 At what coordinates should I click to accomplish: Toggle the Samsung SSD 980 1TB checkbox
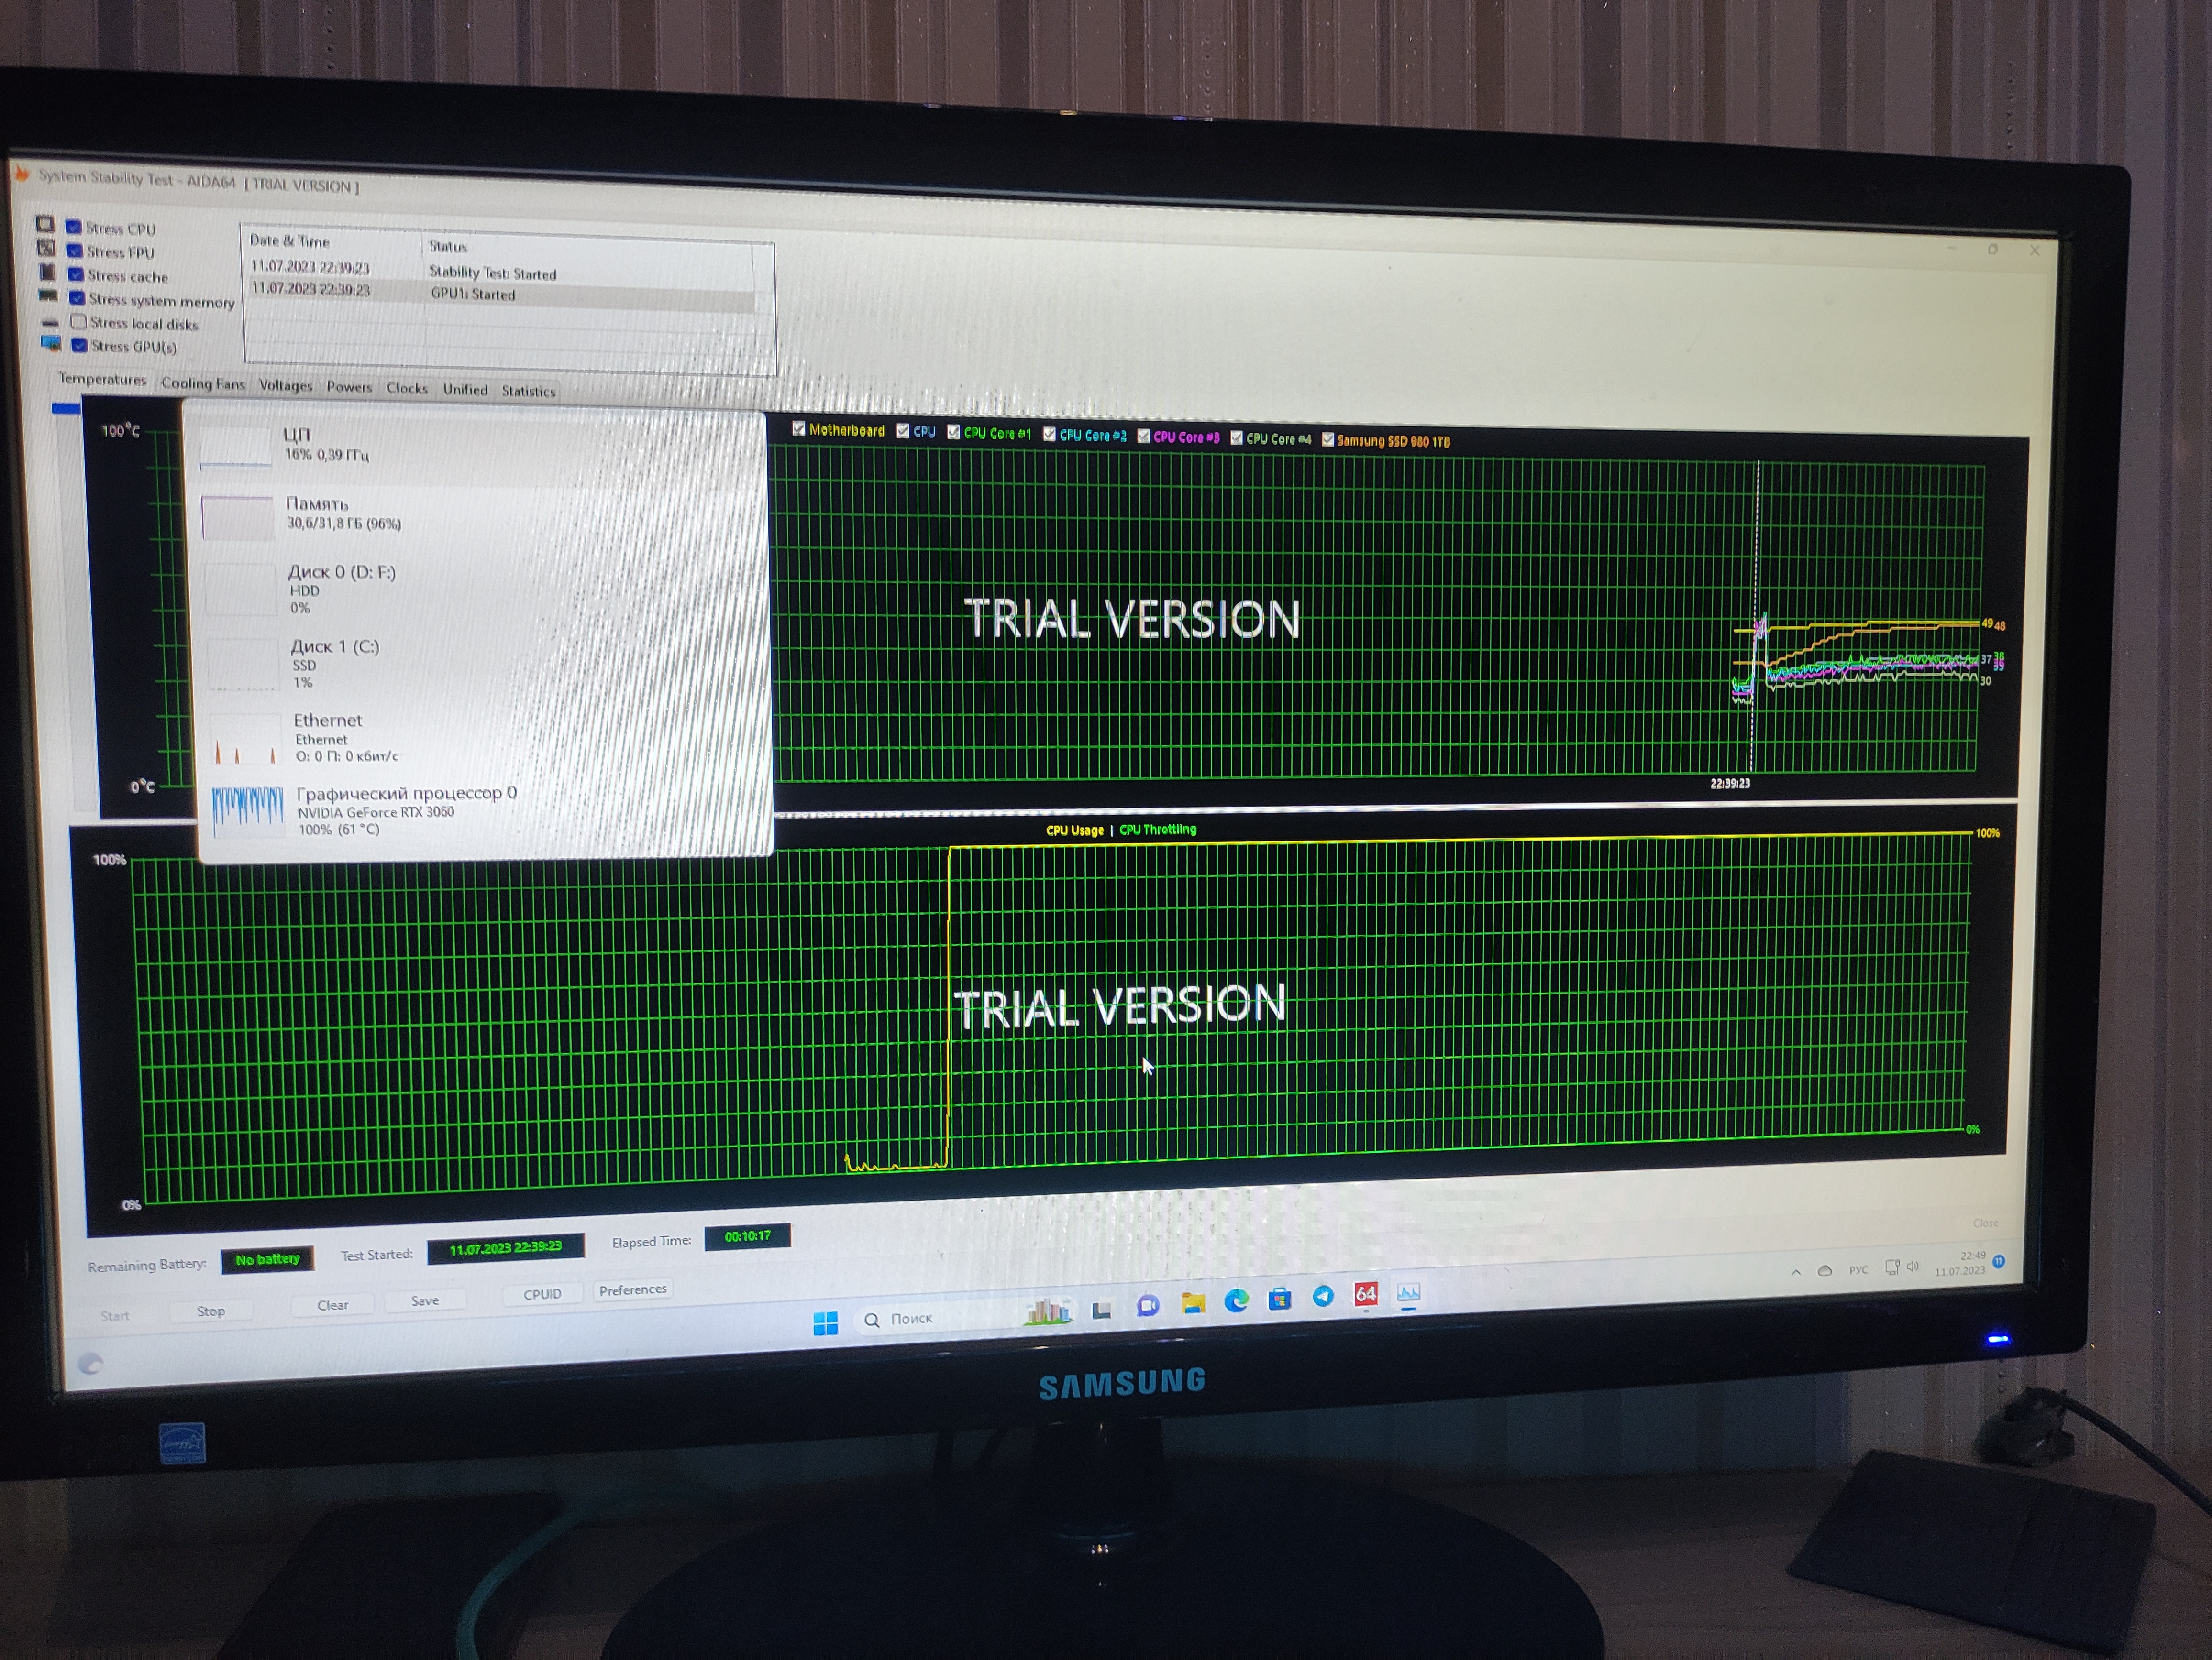(x=1328, y=440)
